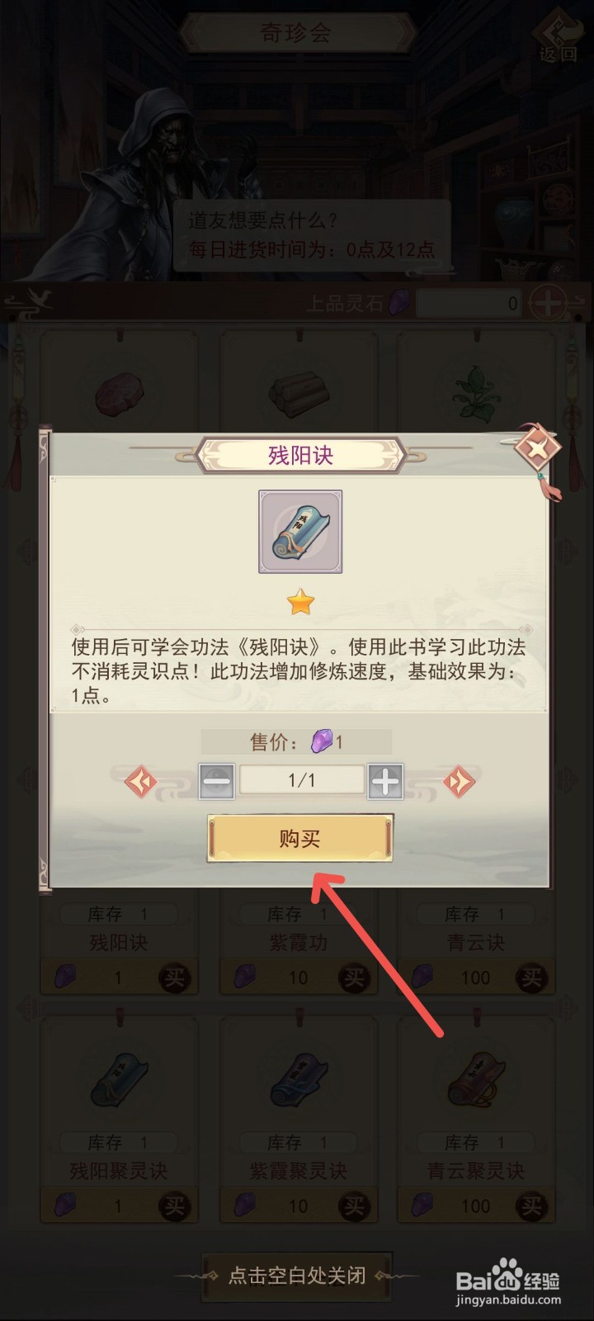This screenshot has height=1321, width=594.
Task: Buy 青云诀 with its 买 button
Action: pyautogui.click(x=531, y=978)
